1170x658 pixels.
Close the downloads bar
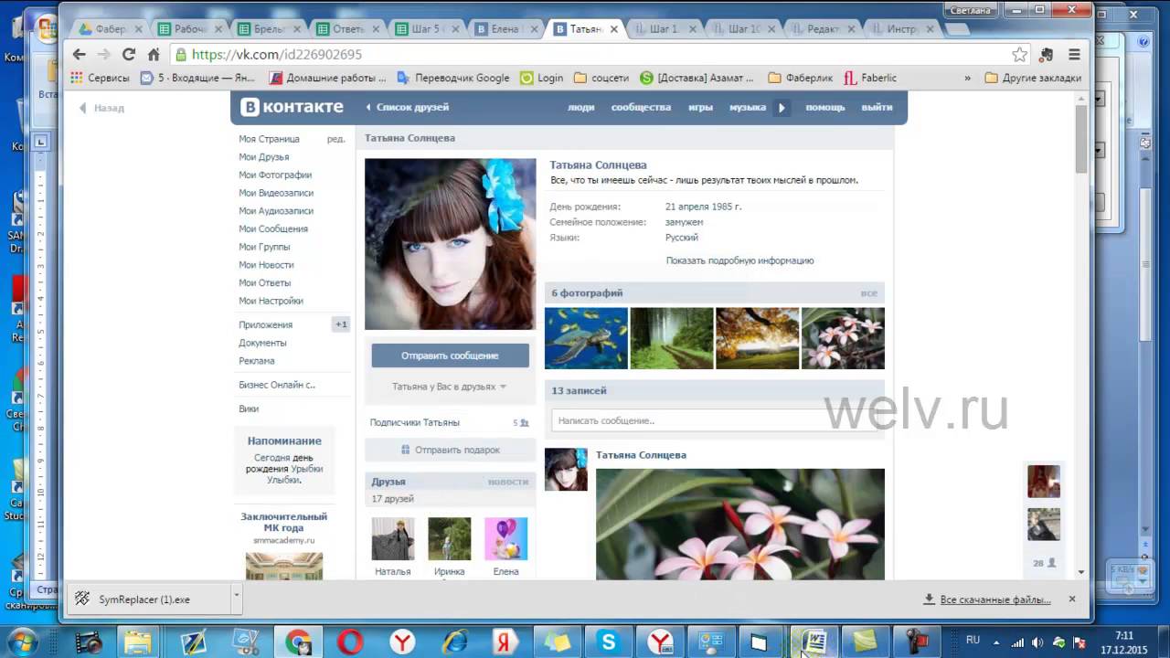click(x=1072, y=599)
